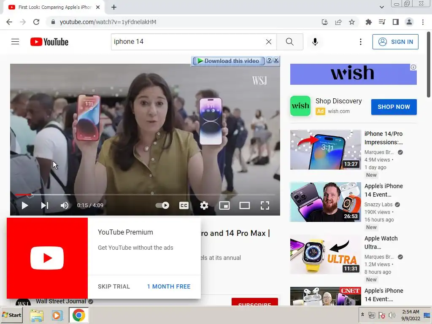Click SHOP NOW on the Wish ad

coord(394,107)
